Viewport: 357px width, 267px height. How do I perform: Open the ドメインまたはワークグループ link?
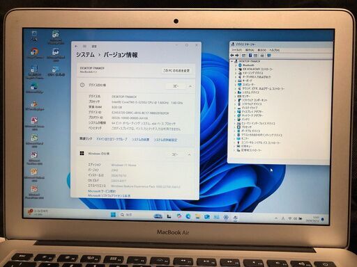pos(112,139)
